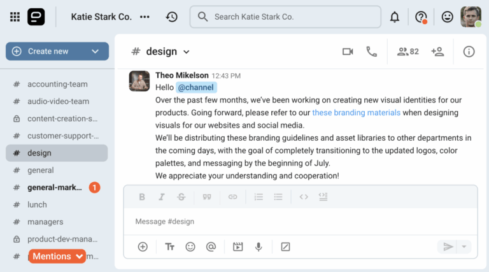Viewport: 489px width, 272px height.
Task: Select the general-mark... channel with unread badge
Action: pos(57,187)
